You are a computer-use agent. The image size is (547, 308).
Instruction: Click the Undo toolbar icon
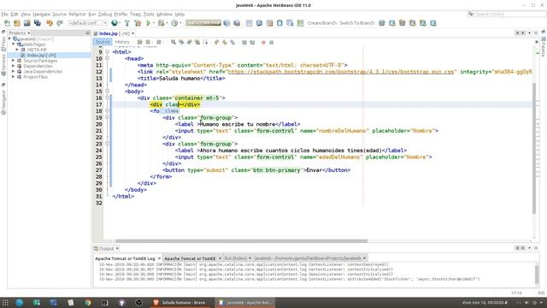50,23
